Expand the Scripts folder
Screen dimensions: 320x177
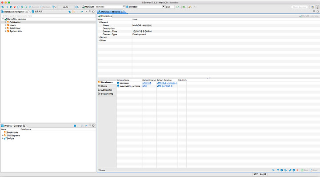point(3,138)
